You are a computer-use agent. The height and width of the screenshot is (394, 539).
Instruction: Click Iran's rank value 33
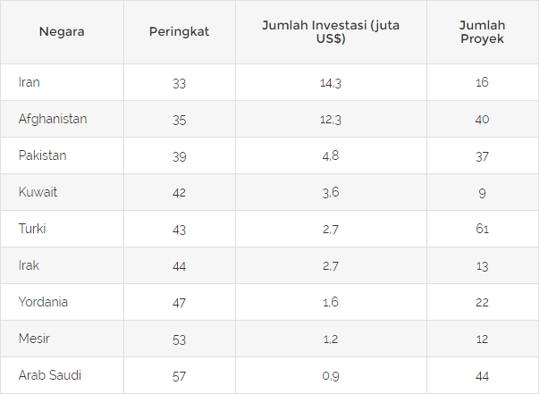pos(179,83)
